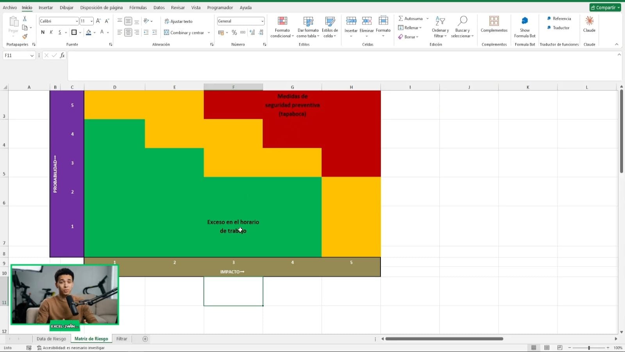Open the Insertar ribbon tab
The width and height of the screenshot is (625, 352).
46,7
